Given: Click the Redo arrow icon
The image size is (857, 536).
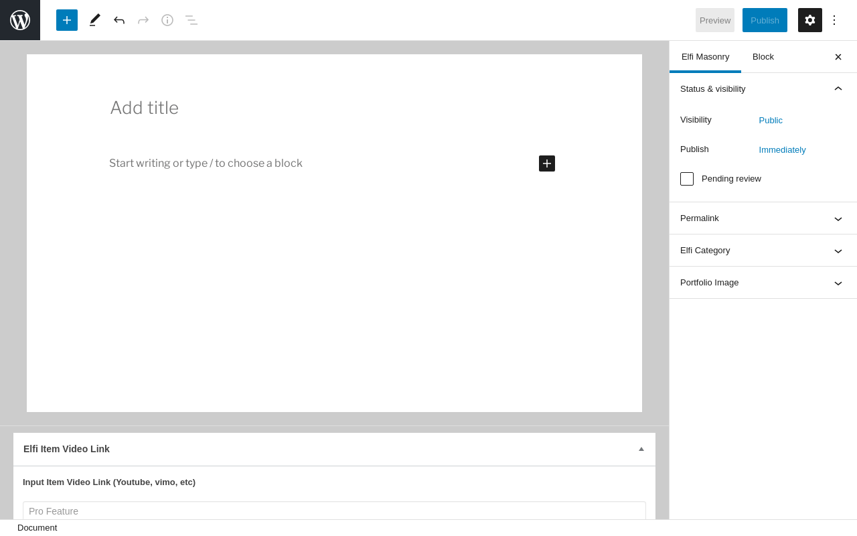Looking at the screenshot, I should click(x=143, y=20).
